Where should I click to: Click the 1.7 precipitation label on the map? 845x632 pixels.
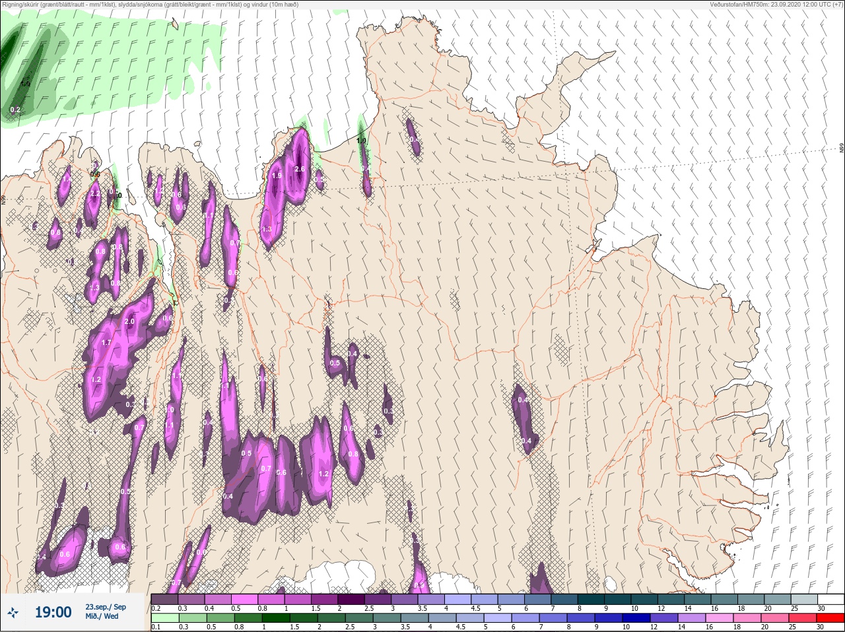[106, 343]
